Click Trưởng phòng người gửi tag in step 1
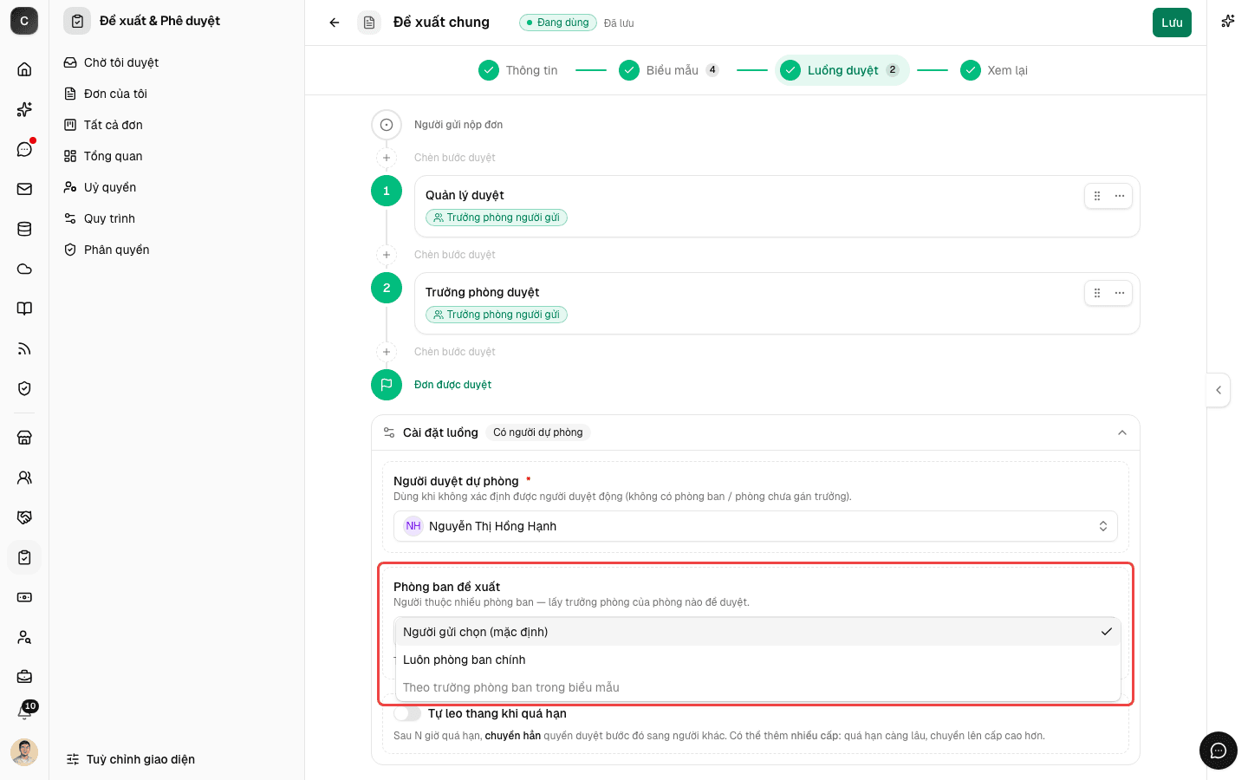Screen dimensions: 1248x780 497,218
